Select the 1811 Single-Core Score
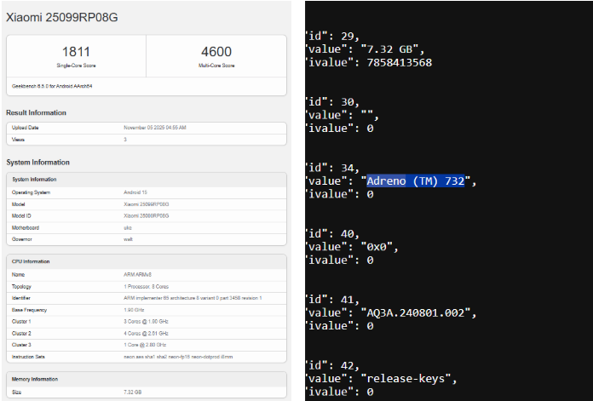 coord(76,52)
